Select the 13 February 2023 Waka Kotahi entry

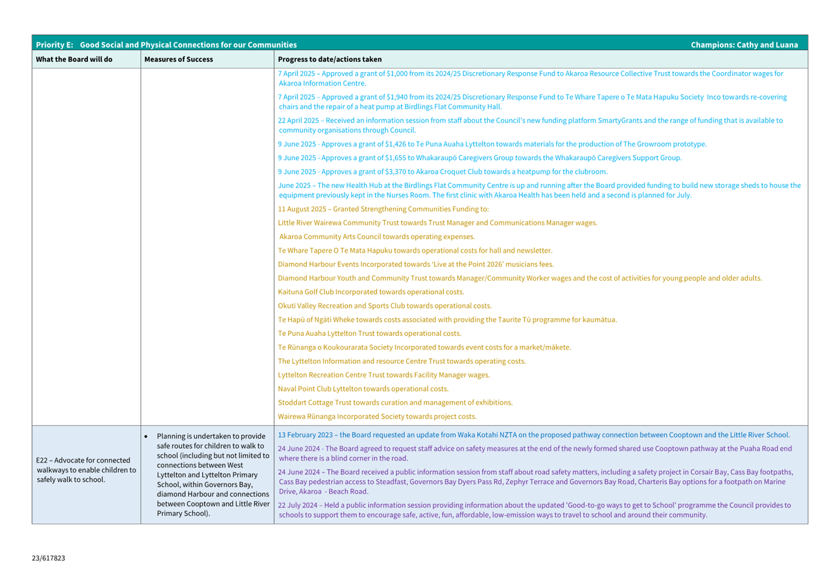[534, 435]
